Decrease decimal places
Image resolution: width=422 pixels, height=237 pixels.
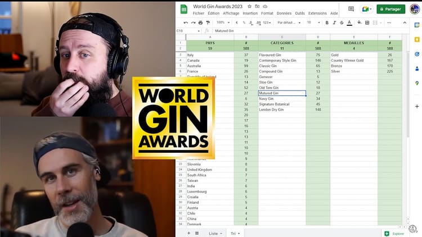point(251,23)
